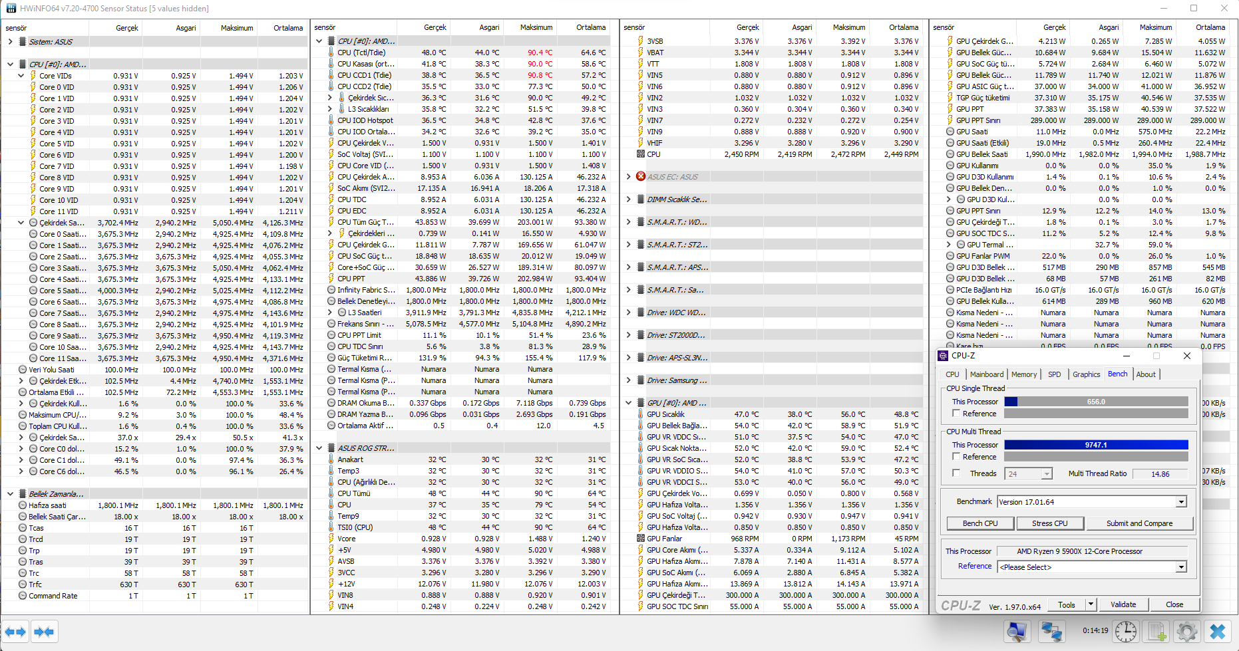Click the AMD Ryzen 9 5900X processor field
Image resolution: width=1239 pixels, height=651 pixels.
(x=1093, y=551)
